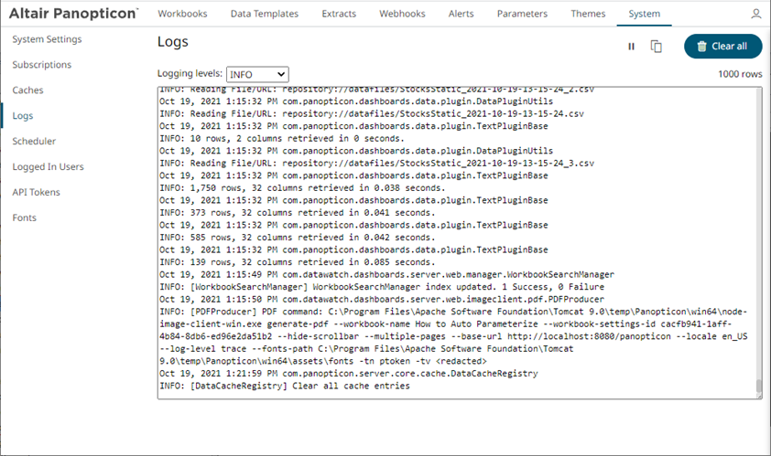Image resolution: width=771 pixels, height=456 pixels.
Task: View the Logged In Users page
Action: (48, 167)
